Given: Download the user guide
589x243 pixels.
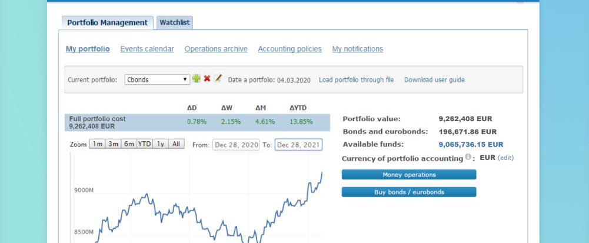Looking at the screenshot, I should 434,79.
